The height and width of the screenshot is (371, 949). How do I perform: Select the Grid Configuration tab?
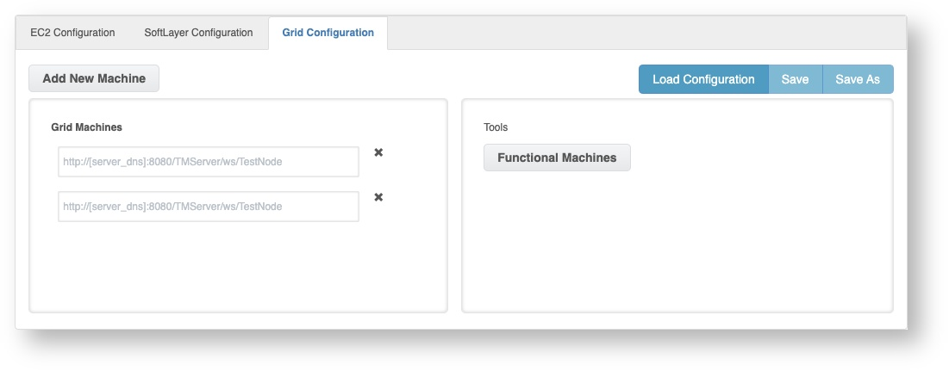coord(328,33)
